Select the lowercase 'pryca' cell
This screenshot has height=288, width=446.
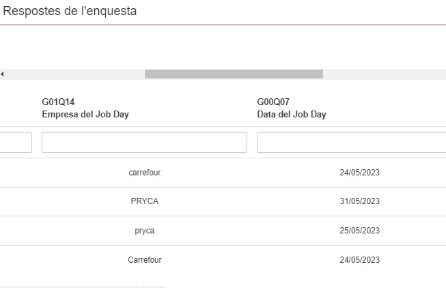tap(145, 231)
